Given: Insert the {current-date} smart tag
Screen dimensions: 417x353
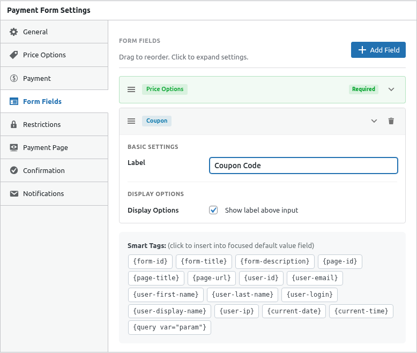Looking at the screenshot, I should click(x=294, y=311).
